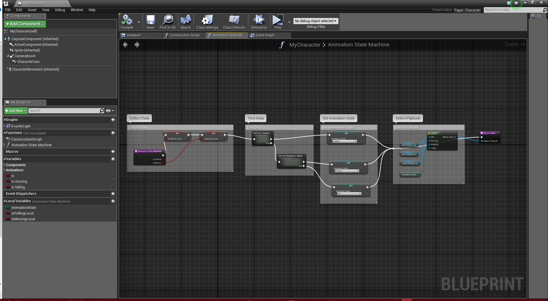This screenshot has height=301, width=548.
Task: Open Play options dropdown arrow
Action: [289, 22]
